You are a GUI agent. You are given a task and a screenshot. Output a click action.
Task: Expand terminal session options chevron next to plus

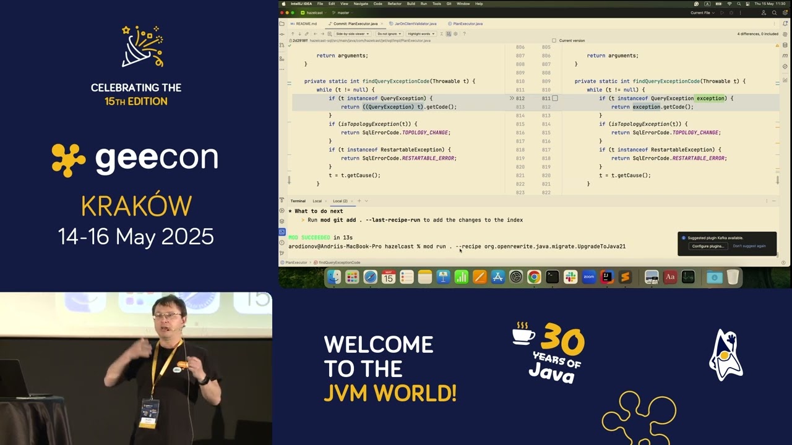coord(366,201)
